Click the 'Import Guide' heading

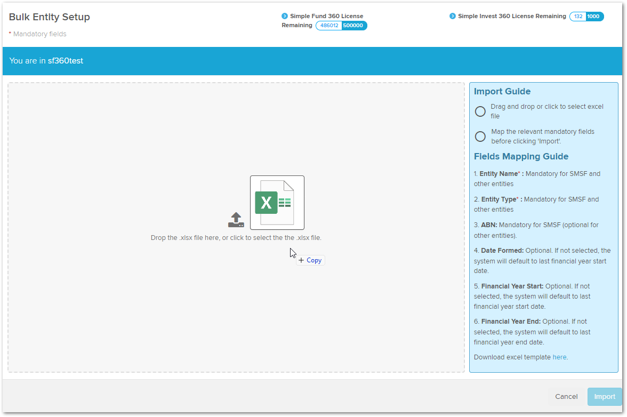[502, 91]
